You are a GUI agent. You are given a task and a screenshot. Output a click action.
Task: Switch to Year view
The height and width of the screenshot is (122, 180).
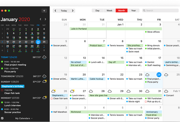pyautogui.click(x=133, y=11)
